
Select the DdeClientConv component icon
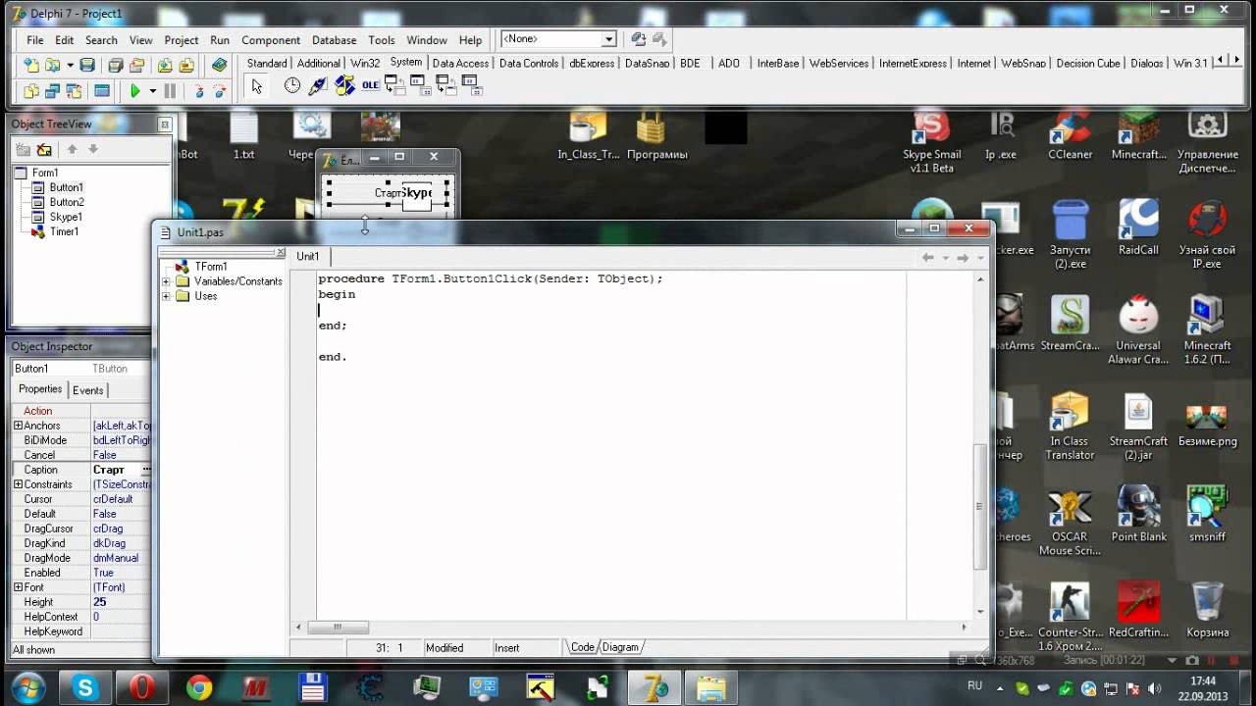click(395, 86)
